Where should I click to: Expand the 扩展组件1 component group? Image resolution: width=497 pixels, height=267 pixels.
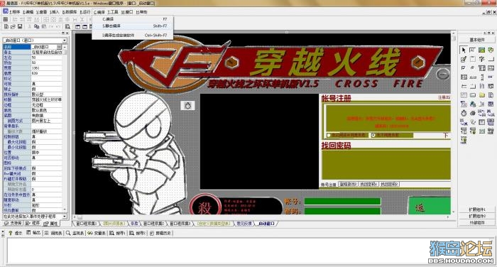pos(477,209)
